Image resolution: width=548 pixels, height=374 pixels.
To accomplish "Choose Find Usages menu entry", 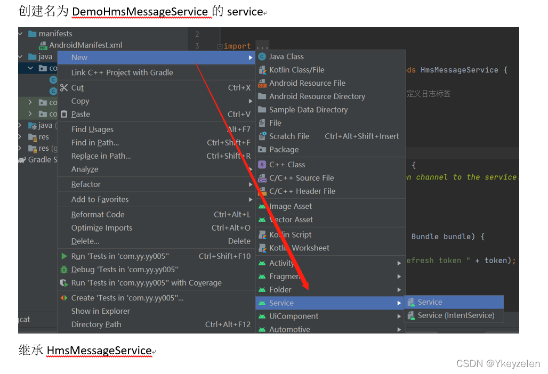I will [156, 129].
